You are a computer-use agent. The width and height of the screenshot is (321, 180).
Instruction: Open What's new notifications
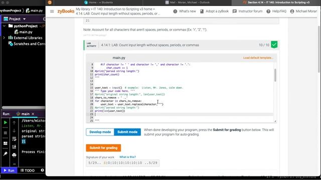185,11
